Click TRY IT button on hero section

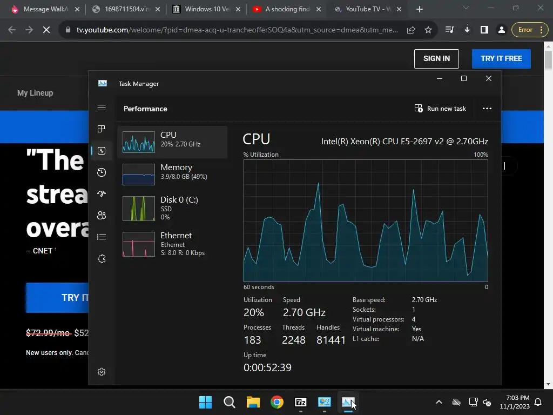tap(57, 298)
